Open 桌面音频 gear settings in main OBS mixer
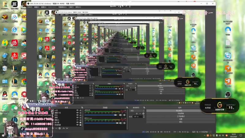The image size is (245, 138). (x=124, y=115)
